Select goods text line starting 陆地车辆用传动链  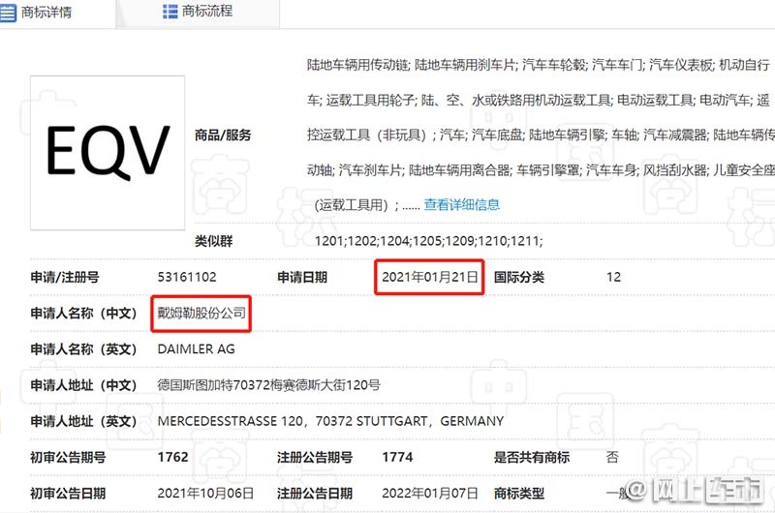point(539,65)
